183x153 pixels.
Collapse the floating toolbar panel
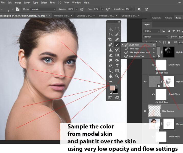(115, 22)
